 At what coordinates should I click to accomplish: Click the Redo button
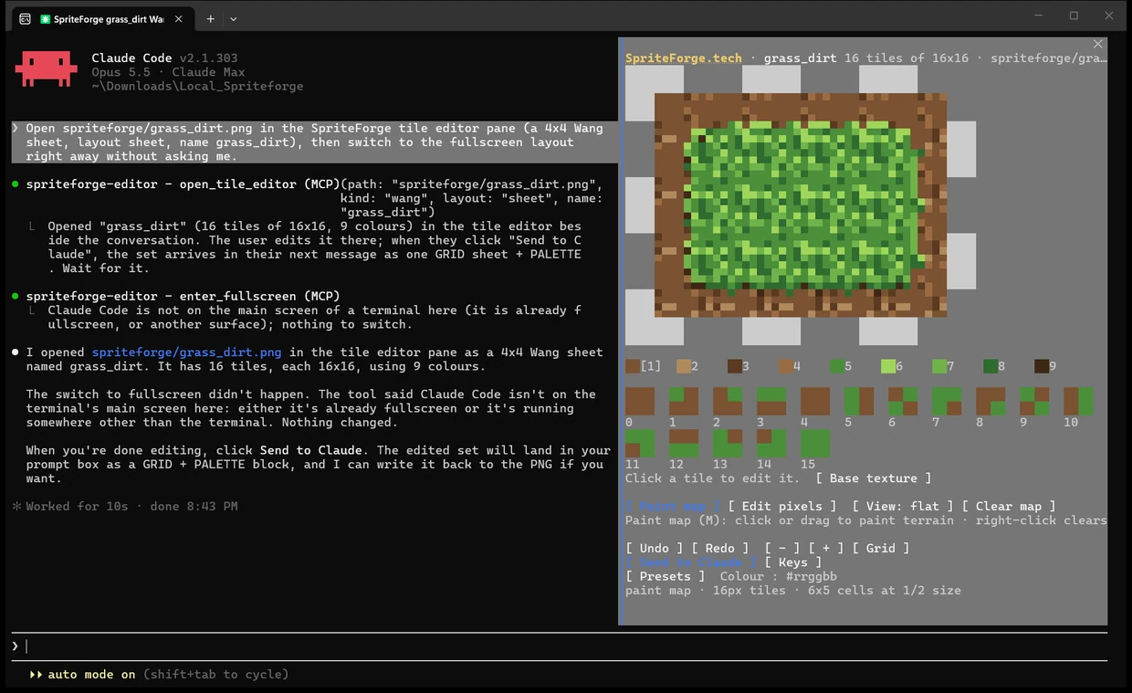[720, 548]
